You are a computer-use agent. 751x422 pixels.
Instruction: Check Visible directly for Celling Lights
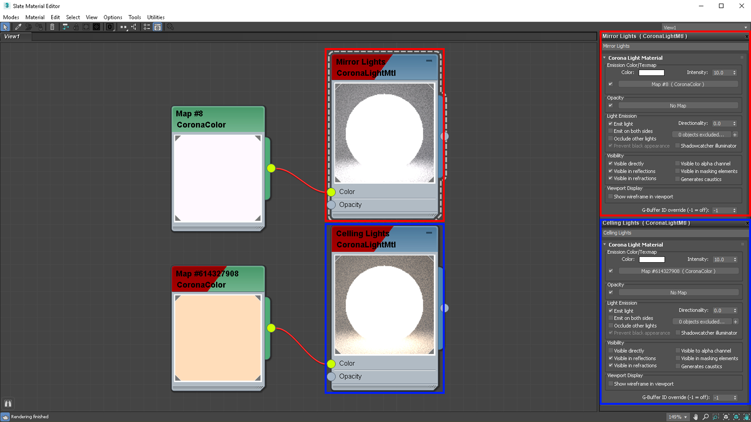click(611, 350)
